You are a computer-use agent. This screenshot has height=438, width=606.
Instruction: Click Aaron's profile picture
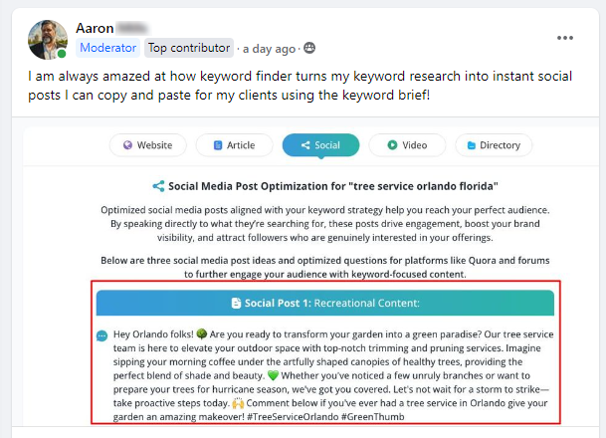[47, 38]
